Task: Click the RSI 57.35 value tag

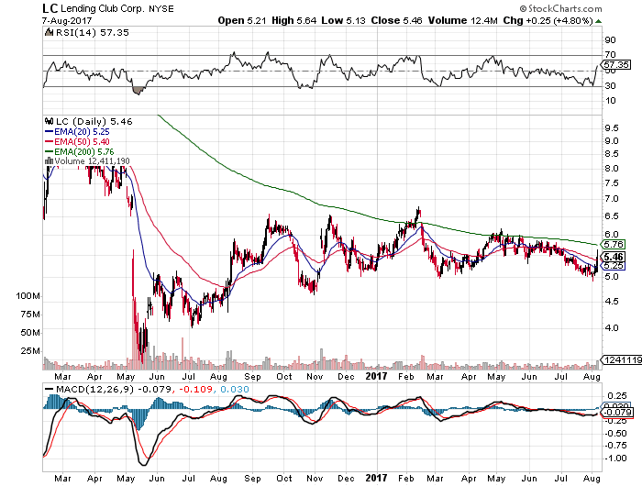Action: (615, 65)
